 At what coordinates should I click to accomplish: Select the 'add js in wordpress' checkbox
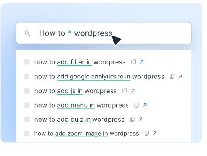[27, 91]
